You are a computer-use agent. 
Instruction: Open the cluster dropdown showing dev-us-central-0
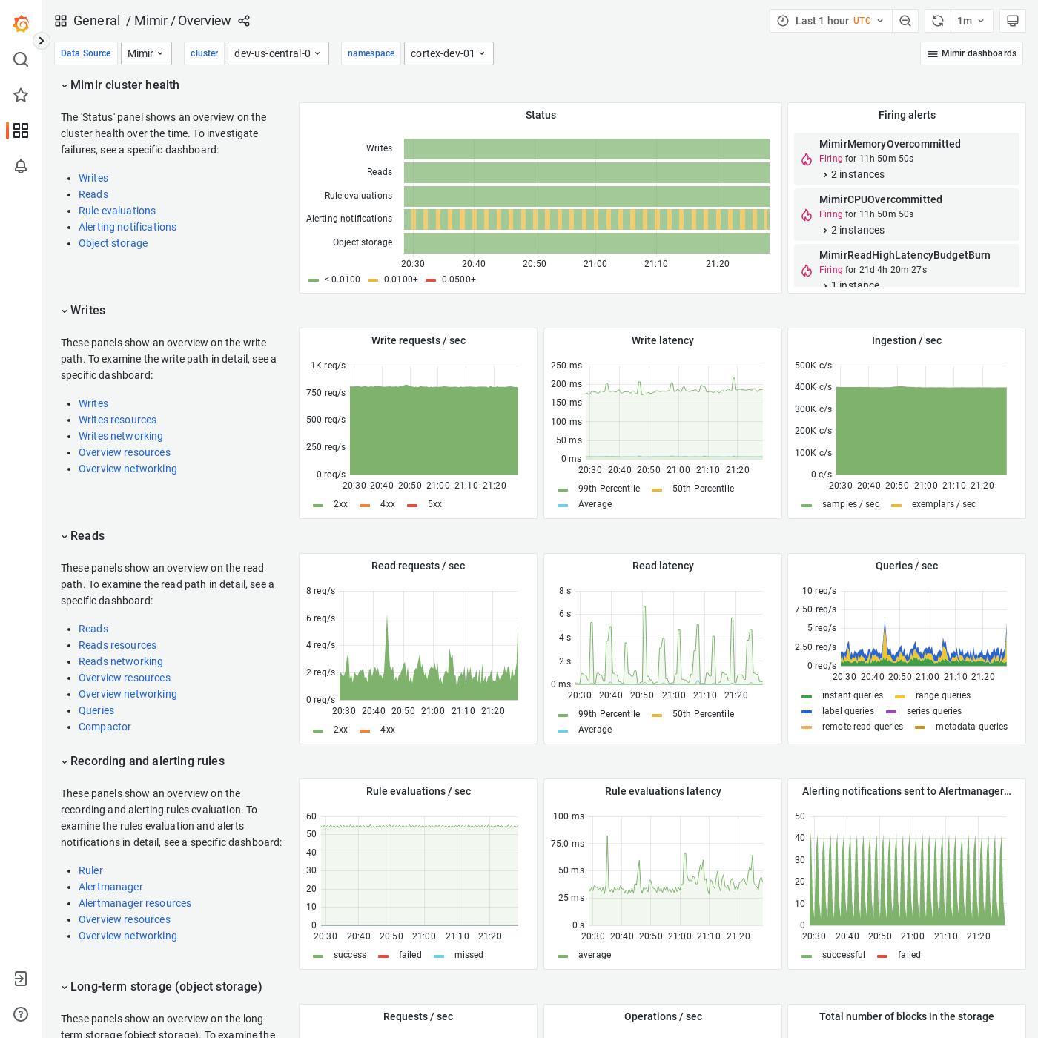pos(278,53)
